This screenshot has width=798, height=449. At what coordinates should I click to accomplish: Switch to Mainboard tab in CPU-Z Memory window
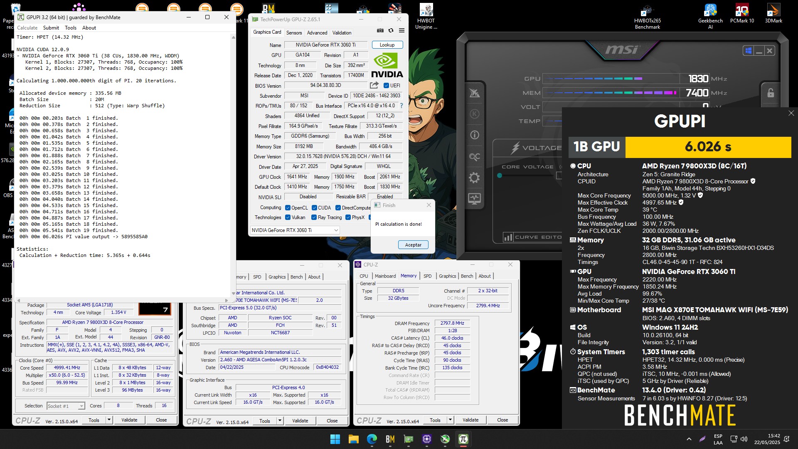coord(385,276)
